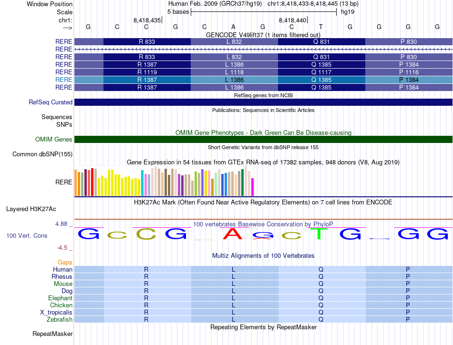
Task: Click the green T conservation logo letter
Action: point(319,234)
